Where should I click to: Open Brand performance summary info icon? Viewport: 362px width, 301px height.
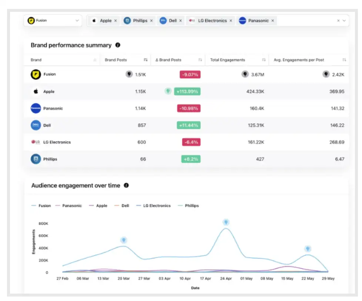click(118, 45)
